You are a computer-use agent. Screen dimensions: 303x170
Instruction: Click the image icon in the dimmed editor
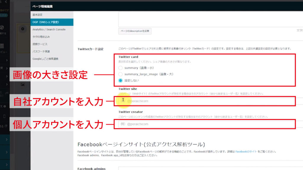[22, 84]
